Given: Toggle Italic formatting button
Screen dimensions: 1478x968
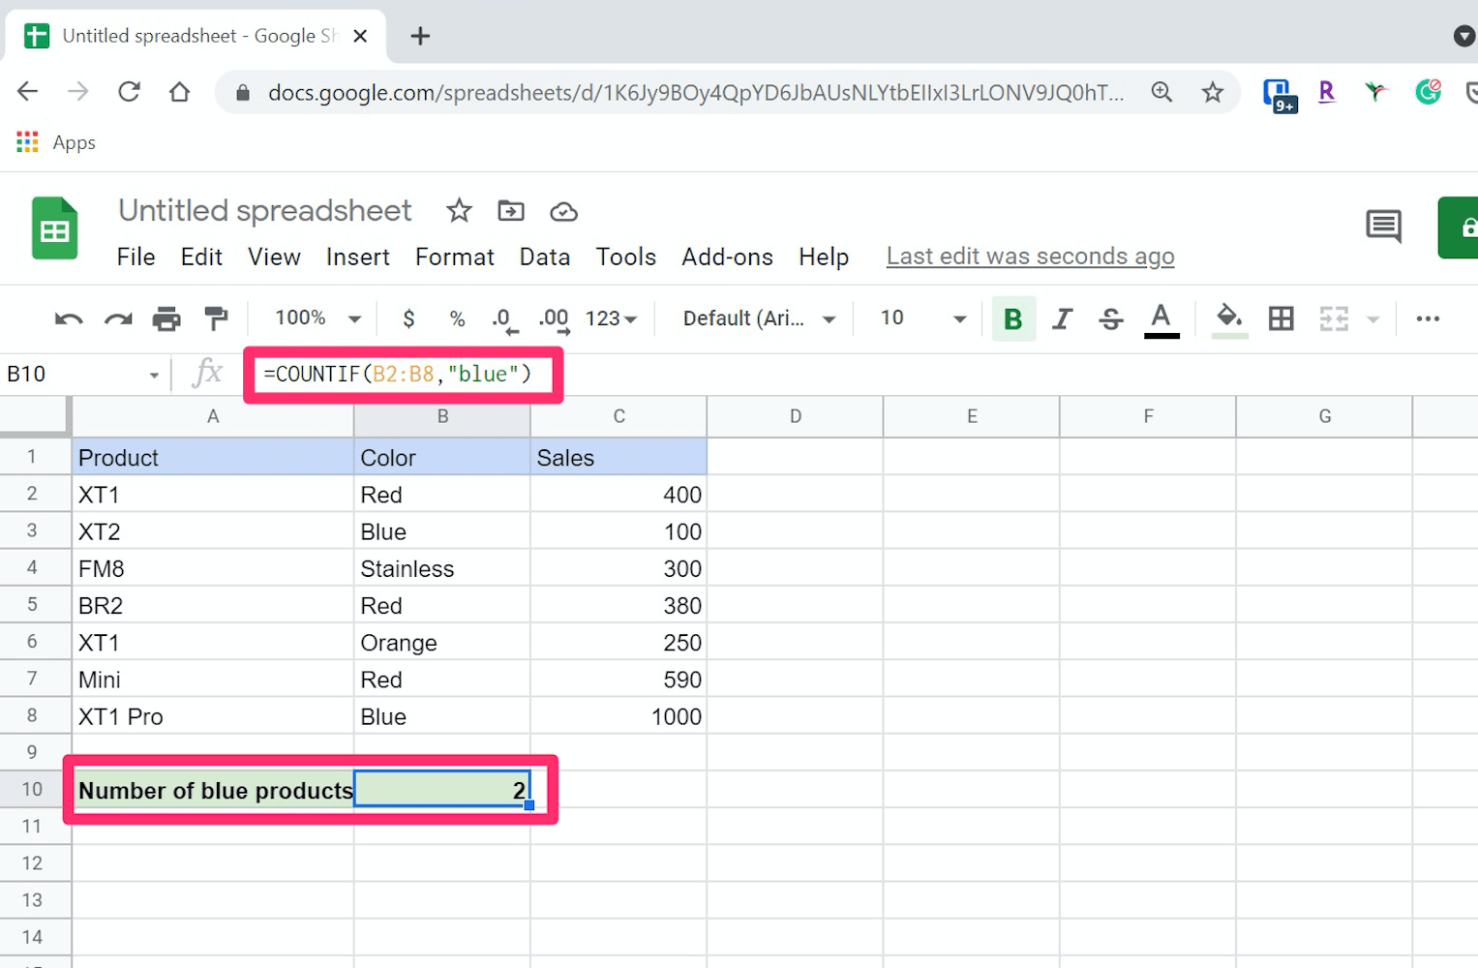Looking at the screenshot, I should click(1062, 318).
